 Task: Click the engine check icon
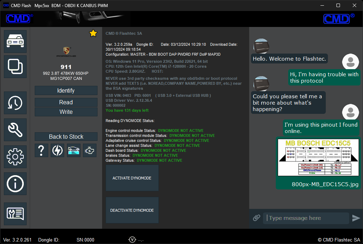90,150
